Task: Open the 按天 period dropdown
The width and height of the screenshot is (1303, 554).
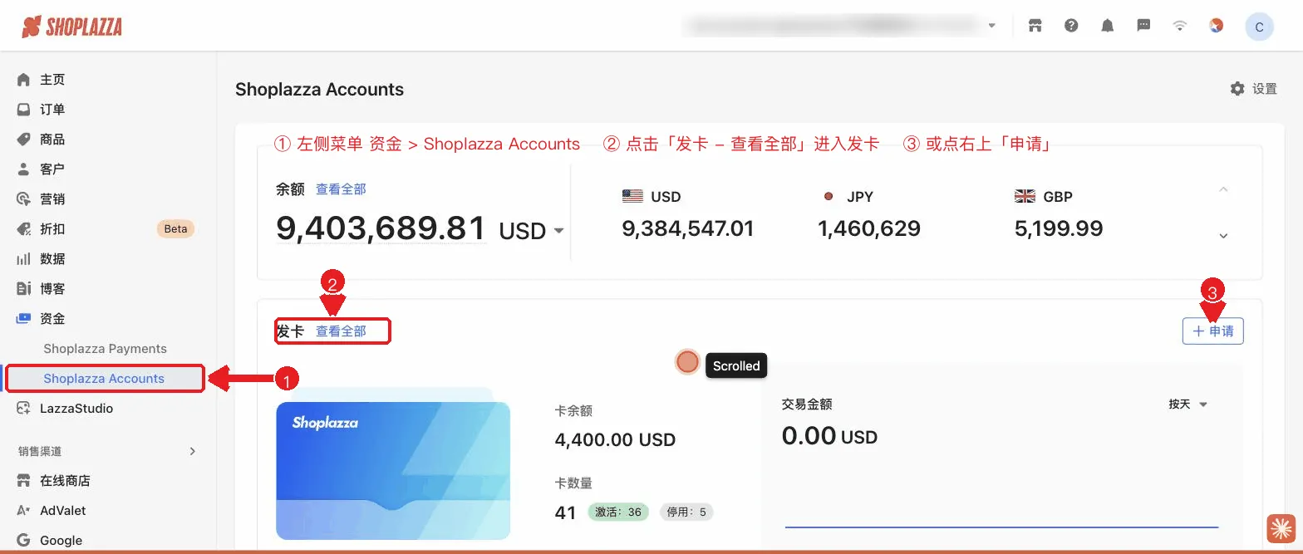Action: (x=1188, y=404)
